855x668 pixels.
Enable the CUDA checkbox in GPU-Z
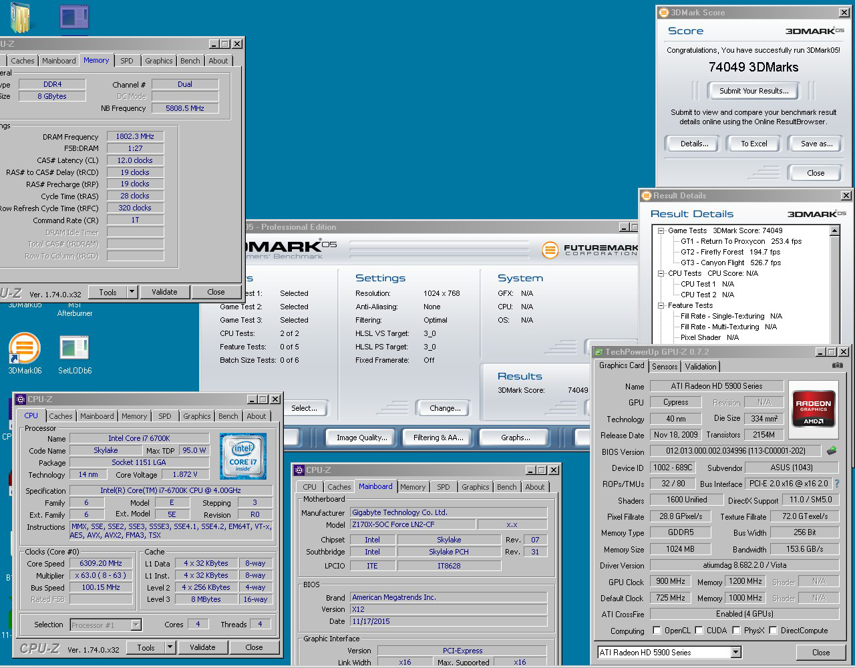coord(699,630)
